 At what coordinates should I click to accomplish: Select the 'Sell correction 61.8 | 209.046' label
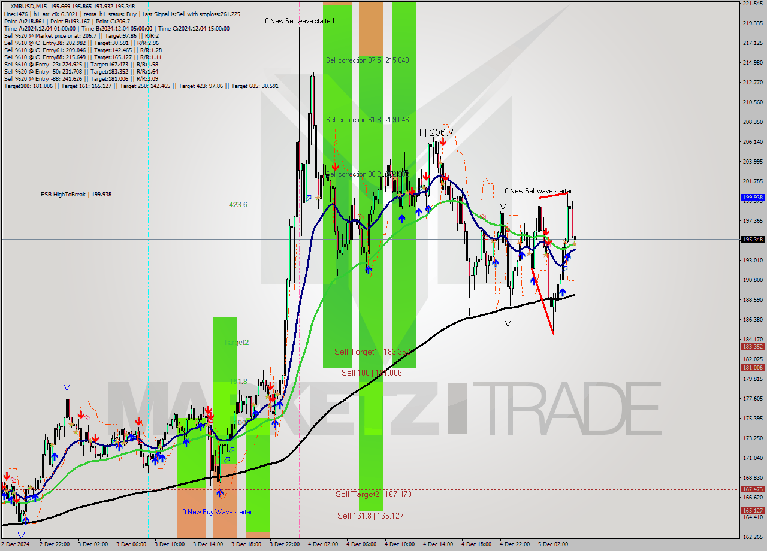(x=367, y=120)
